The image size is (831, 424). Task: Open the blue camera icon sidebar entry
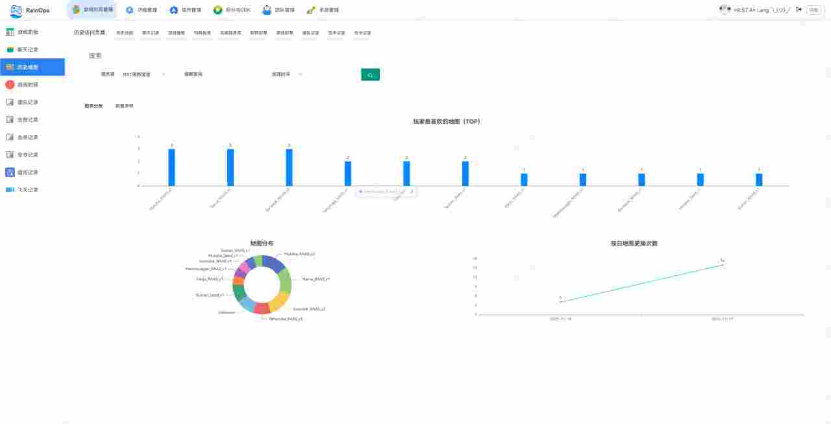point(10,190)
